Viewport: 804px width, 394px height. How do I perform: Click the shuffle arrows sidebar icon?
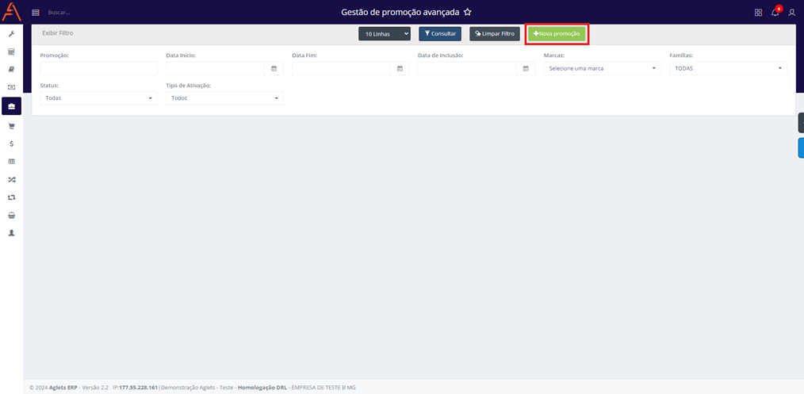click(x=11, y=179)
